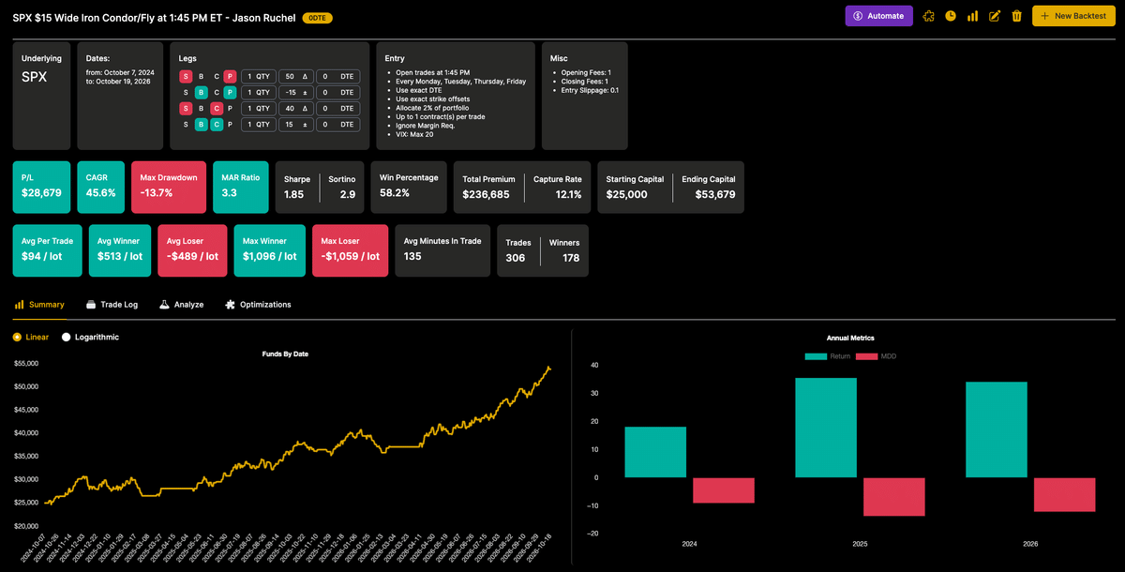Click the Sharpe 1.85 value
Viewport: 1125px width, 572px height.
[x=293, y=194]
